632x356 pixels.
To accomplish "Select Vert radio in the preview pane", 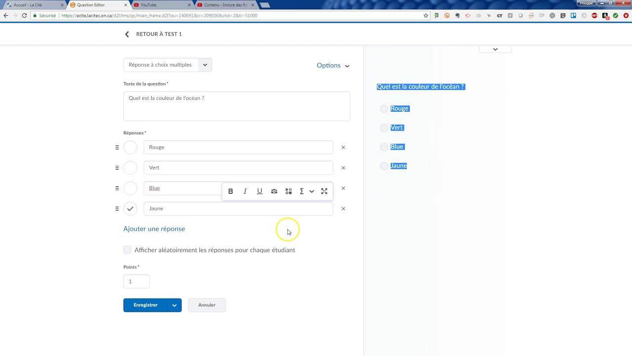I will tap(384, 128).
